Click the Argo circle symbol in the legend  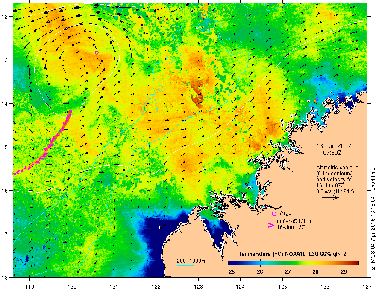point(274,214)
